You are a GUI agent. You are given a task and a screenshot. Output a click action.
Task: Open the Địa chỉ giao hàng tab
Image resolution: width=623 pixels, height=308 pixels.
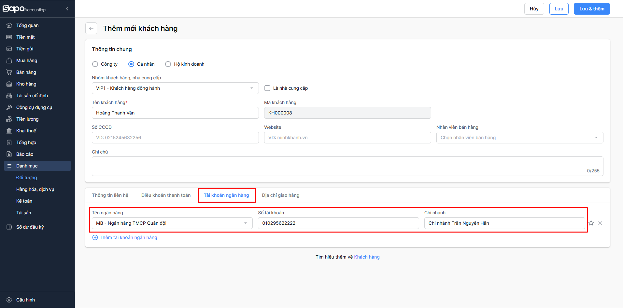tap(280, 195)
